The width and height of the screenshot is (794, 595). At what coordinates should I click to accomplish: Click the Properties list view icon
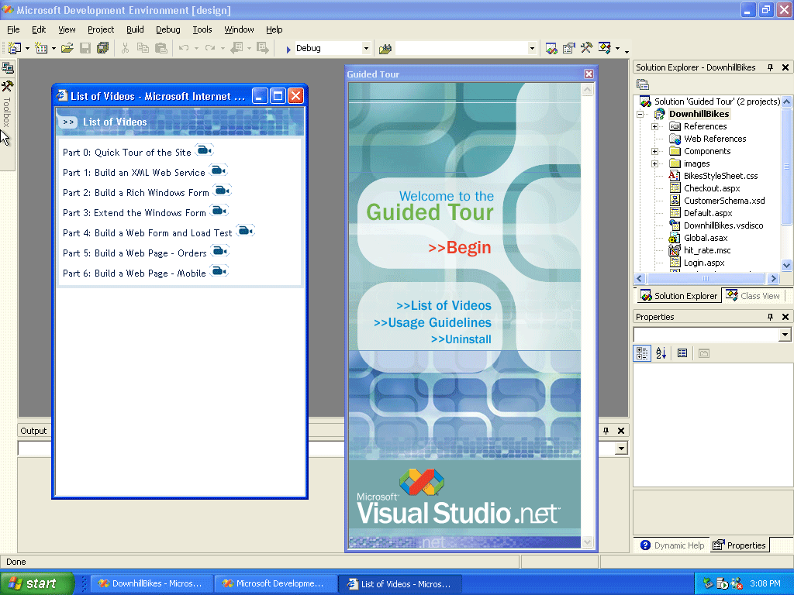click(682, 353)
